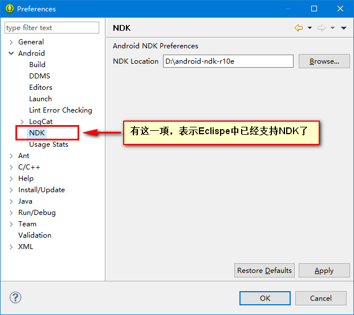Expand the LogCat tree node
The width and height of the screenshot is (354, 315).
click(22, 122)
